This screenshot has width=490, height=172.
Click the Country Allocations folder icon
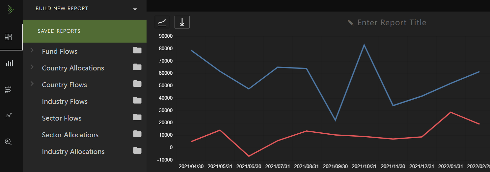(x=137, y=67)
